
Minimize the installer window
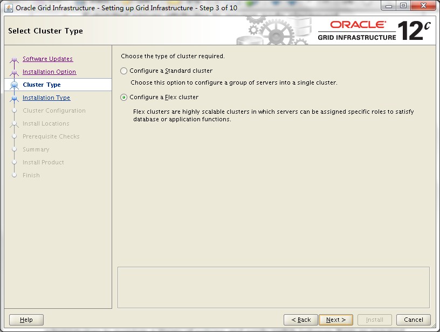[x=389, y=6]
